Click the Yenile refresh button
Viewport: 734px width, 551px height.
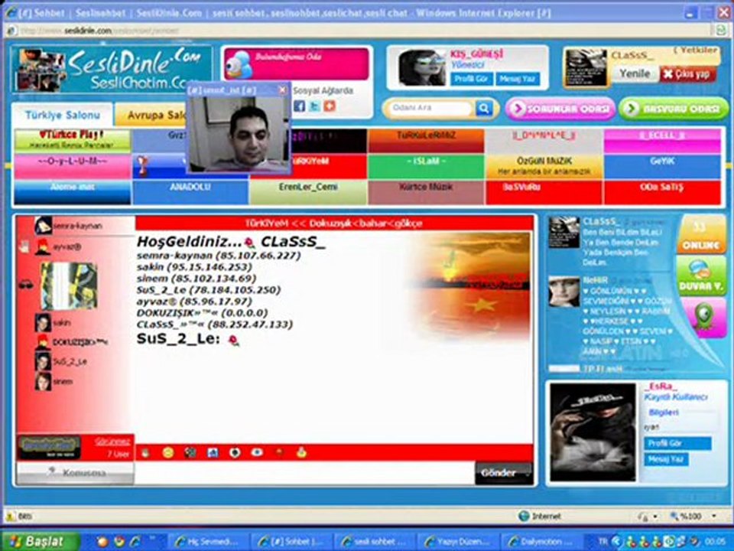click(635, 73)
